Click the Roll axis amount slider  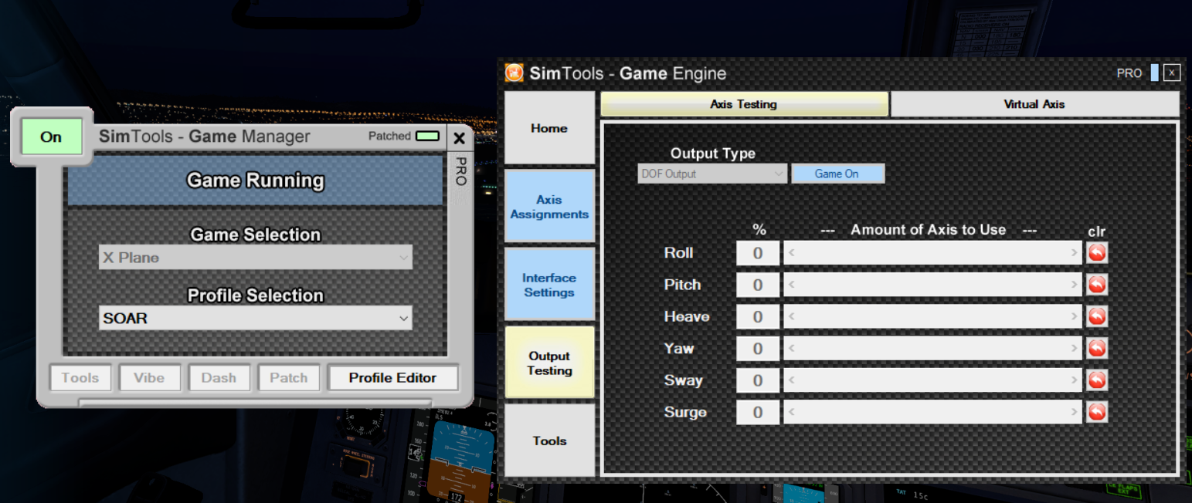pos(932,252)
